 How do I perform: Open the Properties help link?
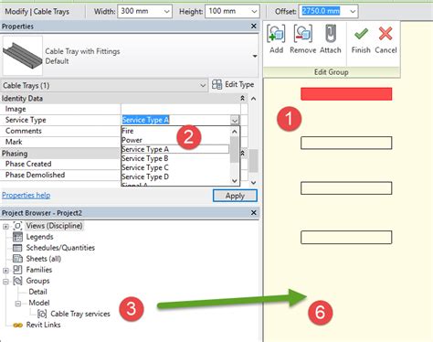26,196
